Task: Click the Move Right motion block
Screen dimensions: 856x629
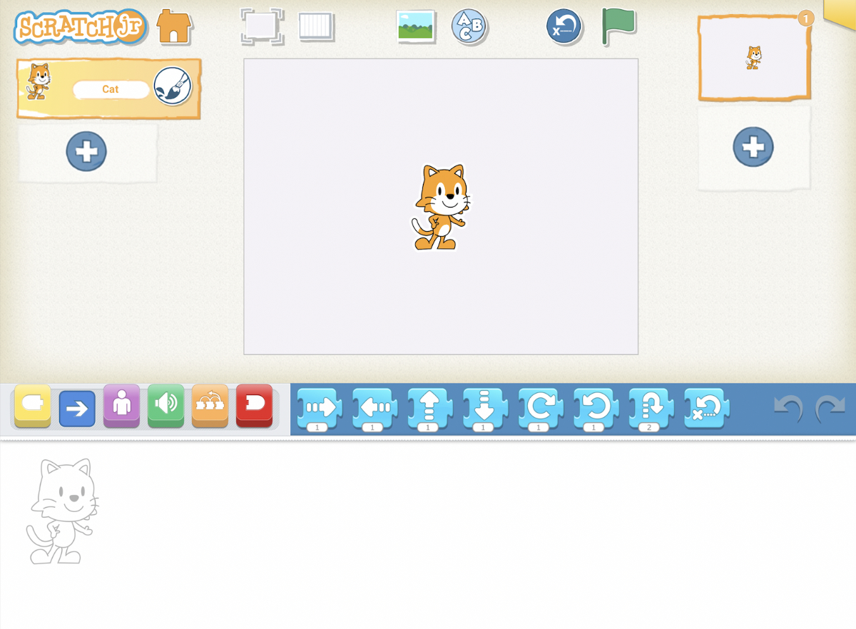Action: (319, 407)
